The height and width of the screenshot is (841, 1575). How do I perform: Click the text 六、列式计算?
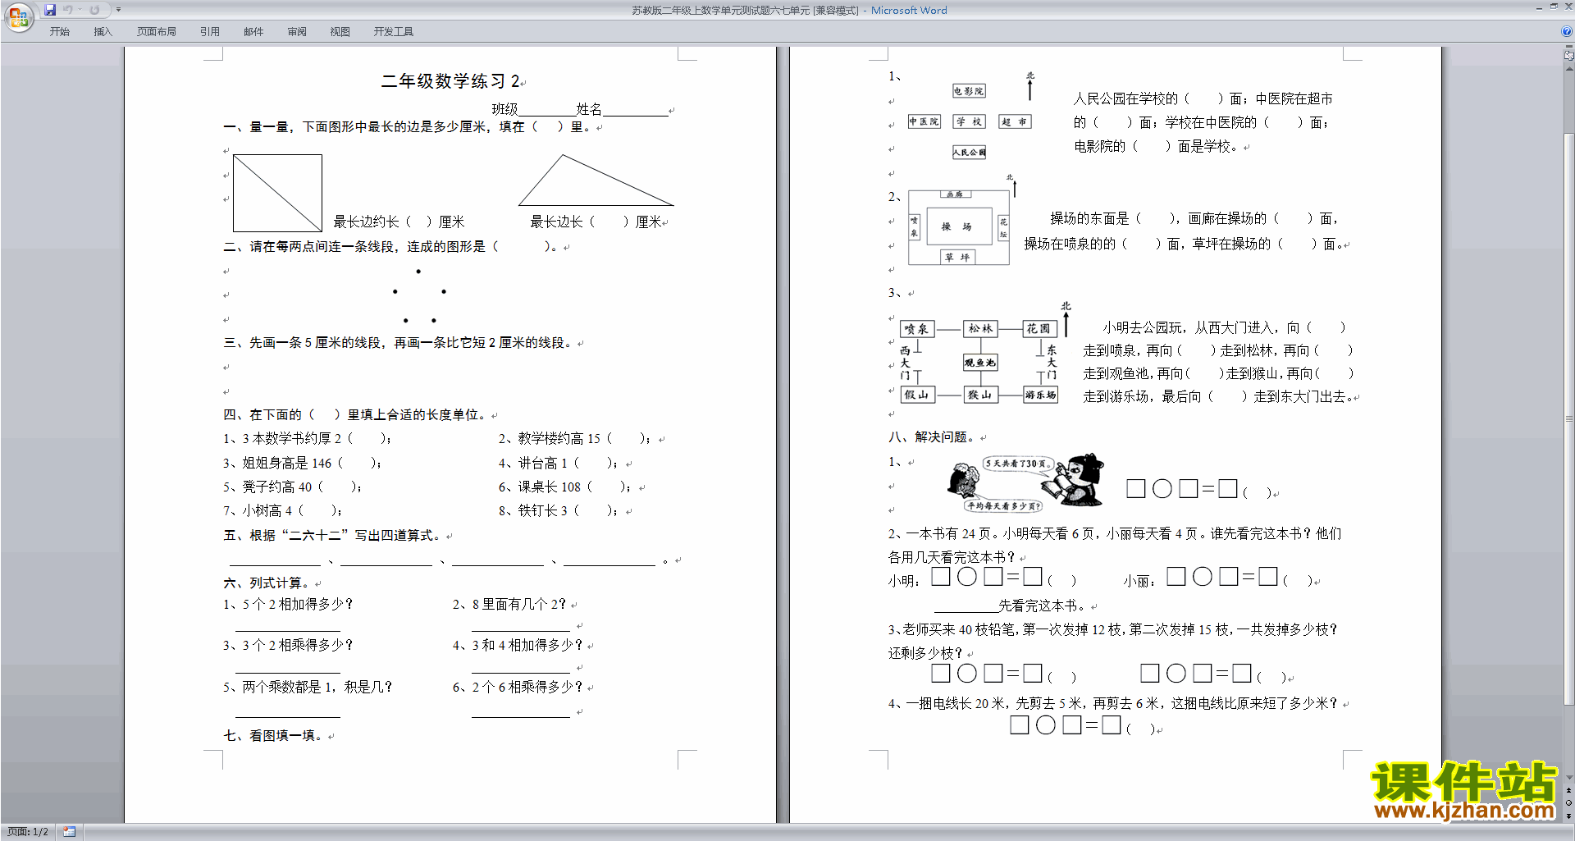click(x=266, y=583)
